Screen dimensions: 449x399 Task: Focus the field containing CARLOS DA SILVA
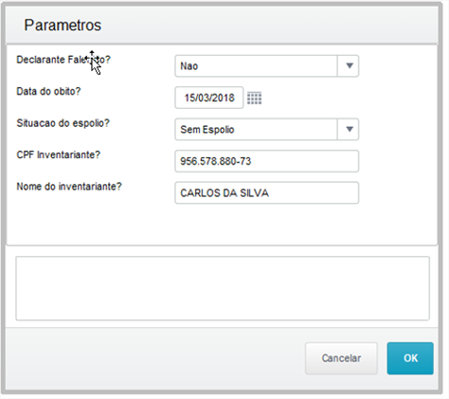(x=267, y=192)
